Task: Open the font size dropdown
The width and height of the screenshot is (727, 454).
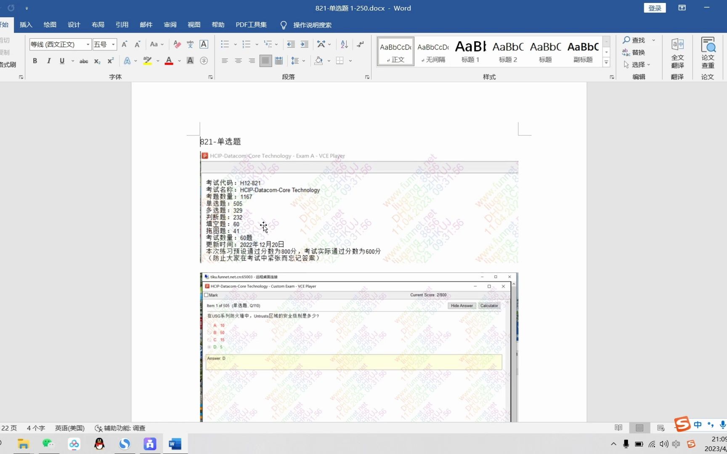Action: pos(113,44)
